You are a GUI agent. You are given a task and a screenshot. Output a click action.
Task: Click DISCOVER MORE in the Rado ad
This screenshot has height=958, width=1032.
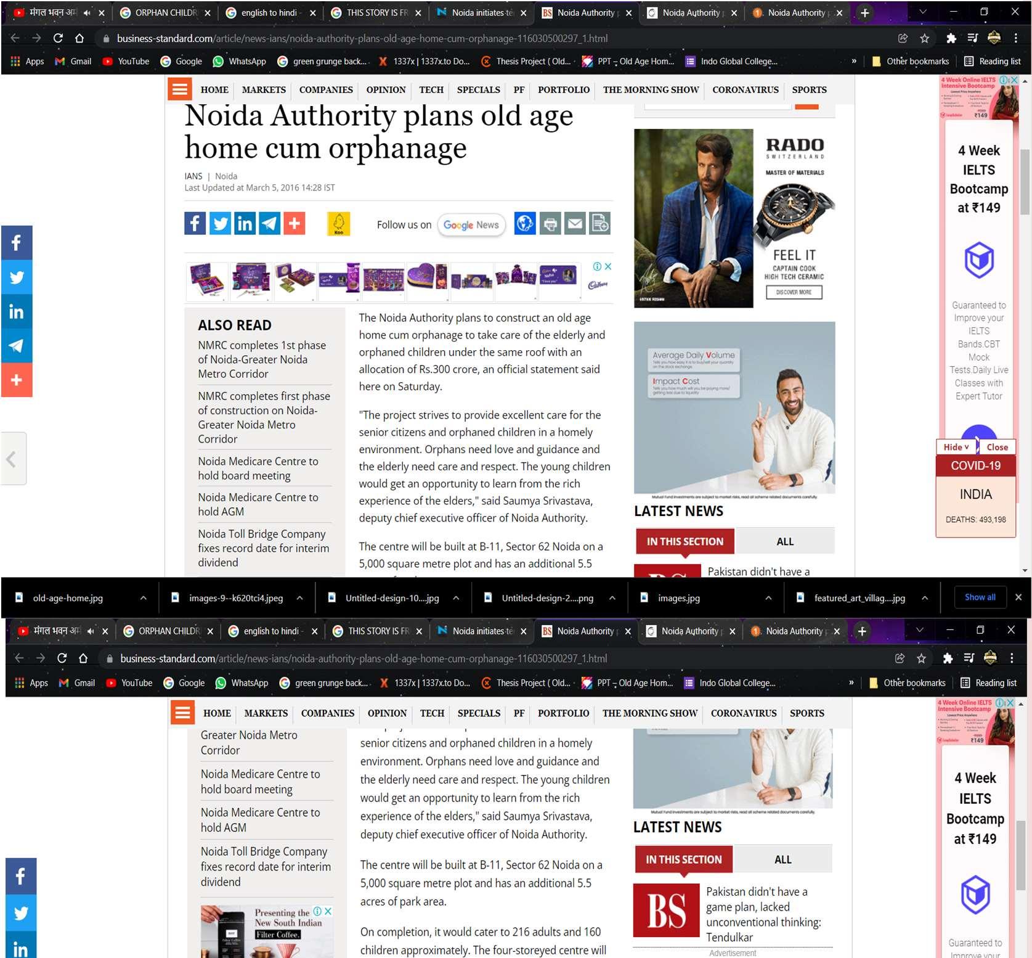[x=794, y=292]
